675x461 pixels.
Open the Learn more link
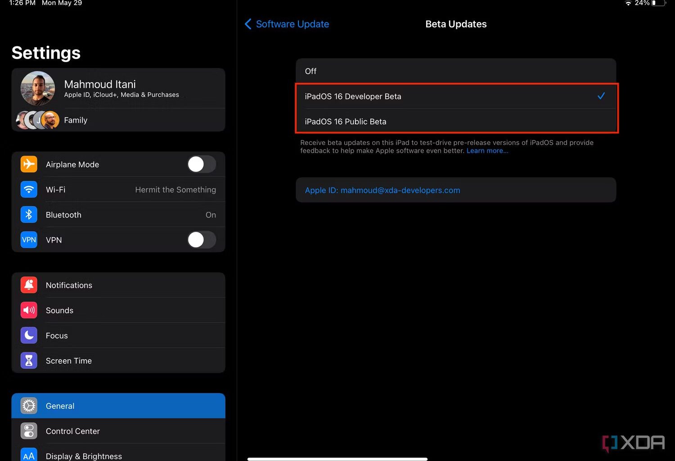point(487,151)
